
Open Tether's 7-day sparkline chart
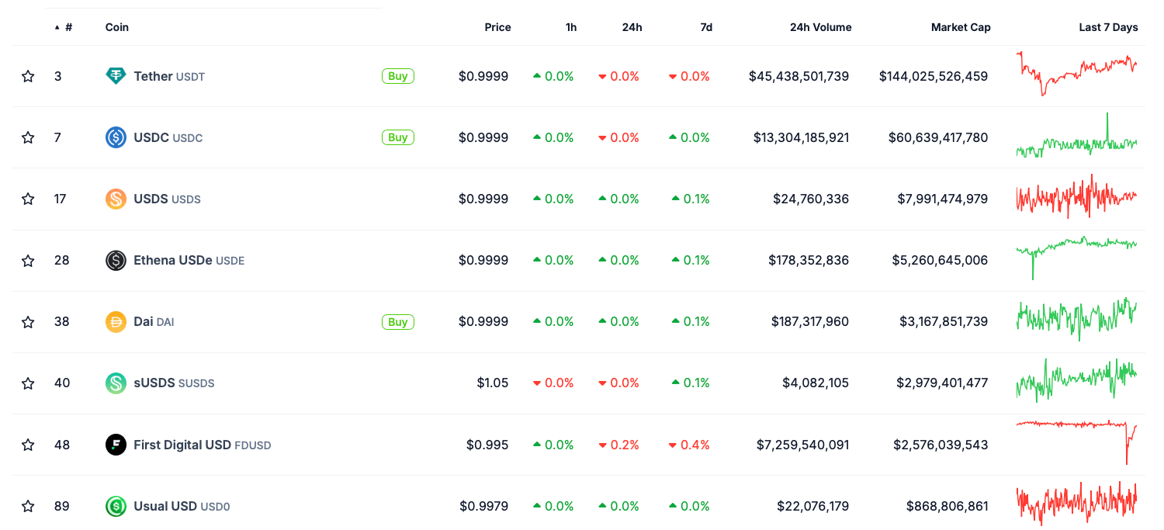pyautogui.click(x=1076, y=74)
